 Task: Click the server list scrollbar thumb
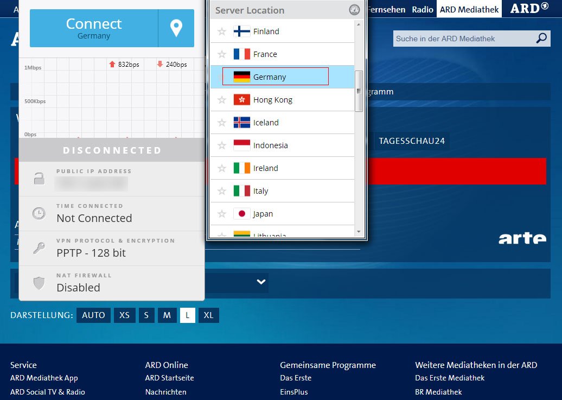click(359, 91)
